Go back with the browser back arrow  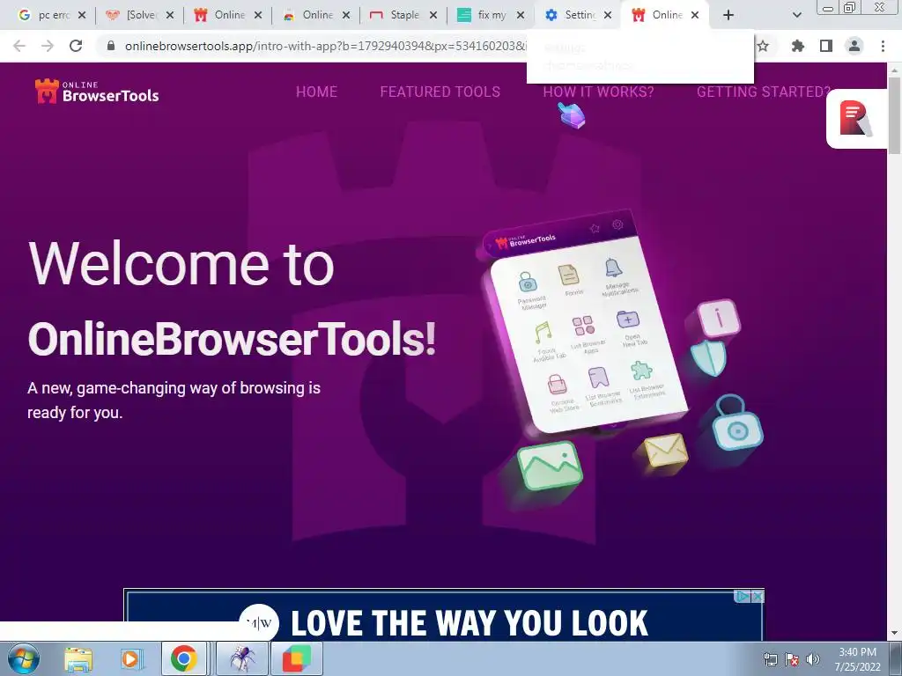pyautogui.click(x=19, y=46)
